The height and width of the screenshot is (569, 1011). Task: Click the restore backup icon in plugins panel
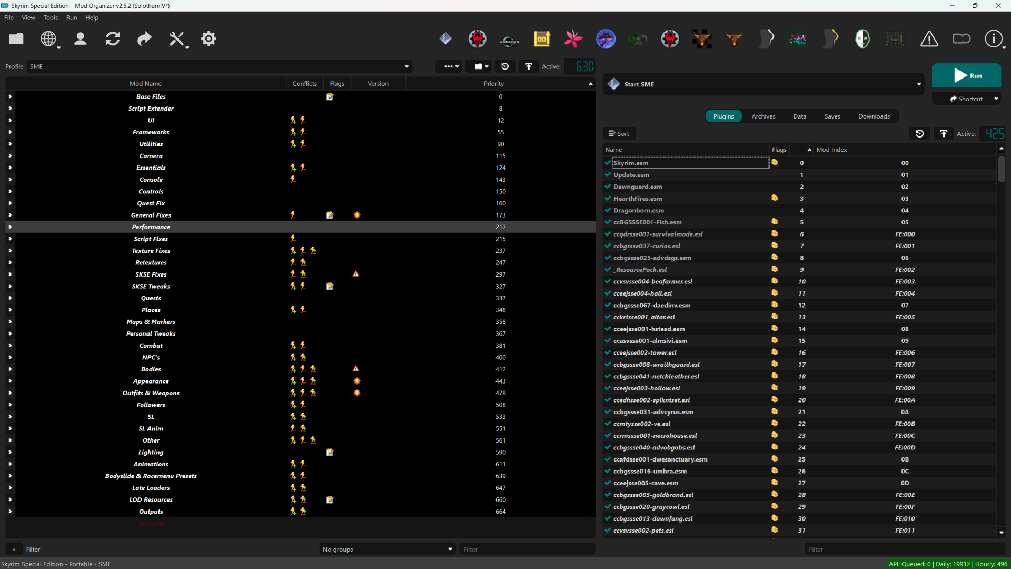[x=920, y=134]
